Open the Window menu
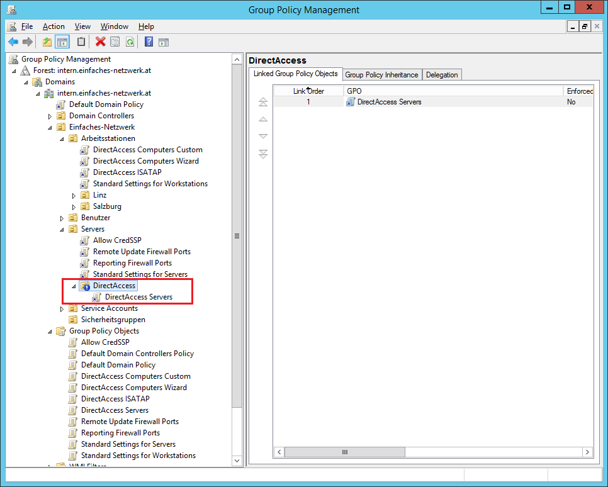 point(115,26)
